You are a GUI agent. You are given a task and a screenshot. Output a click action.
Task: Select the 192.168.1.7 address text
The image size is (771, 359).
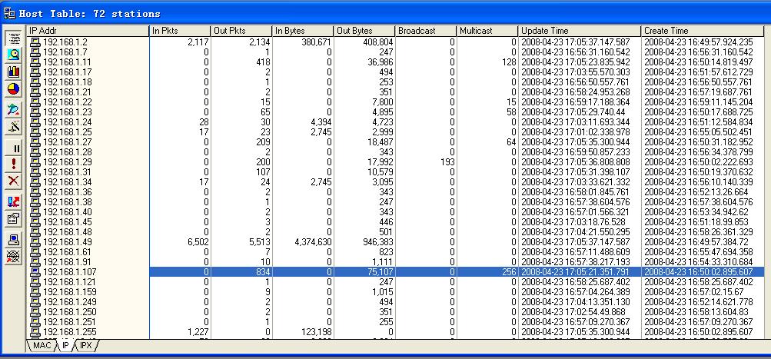tap(65, 52)
